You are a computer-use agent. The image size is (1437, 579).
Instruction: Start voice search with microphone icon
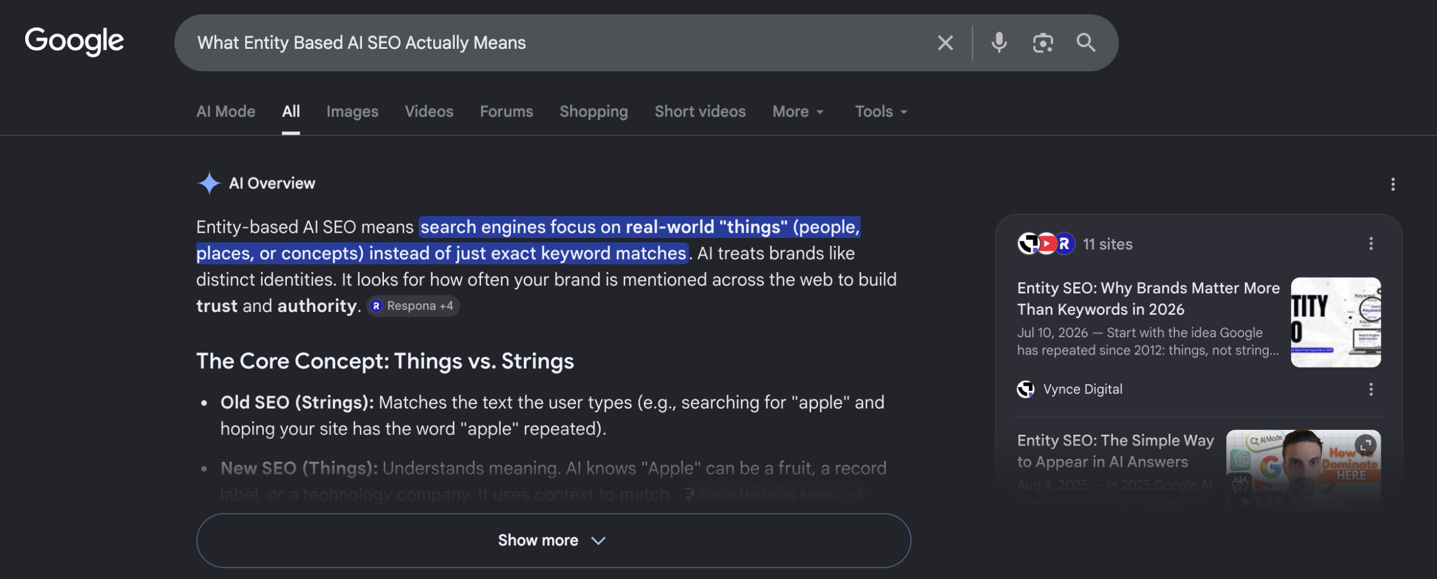point(999,43)
